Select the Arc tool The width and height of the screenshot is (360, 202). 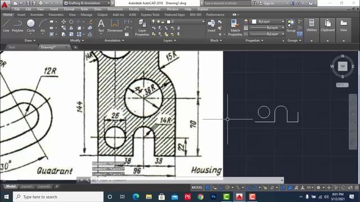click(x=43, y=25)
